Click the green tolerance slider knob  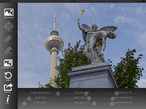113,99
